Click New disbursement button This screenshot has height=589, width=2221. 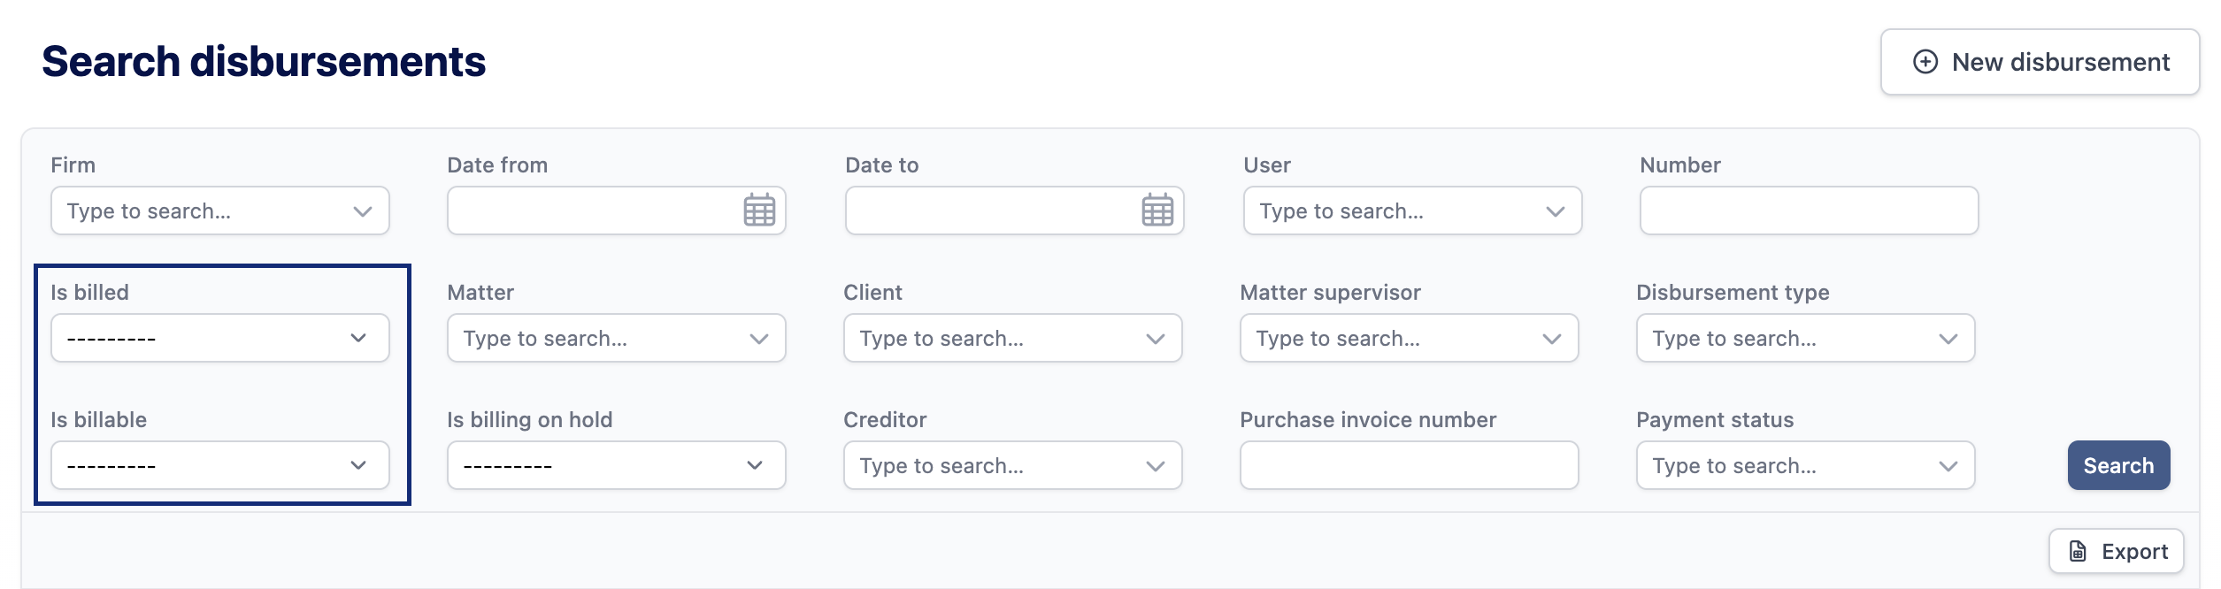tap(2040, 62)
